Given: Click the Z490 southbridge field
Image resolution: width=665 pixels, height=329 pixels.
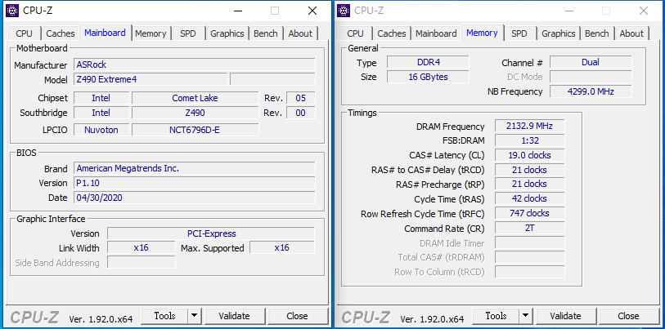Looking at the screenshot, I should (195, 113).
